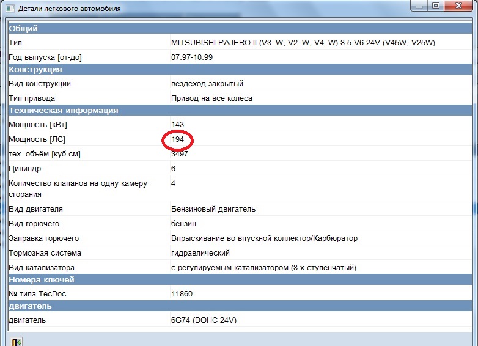Select the circled 194 horsepower value
The image size is (478, 346).
point(177,140)
